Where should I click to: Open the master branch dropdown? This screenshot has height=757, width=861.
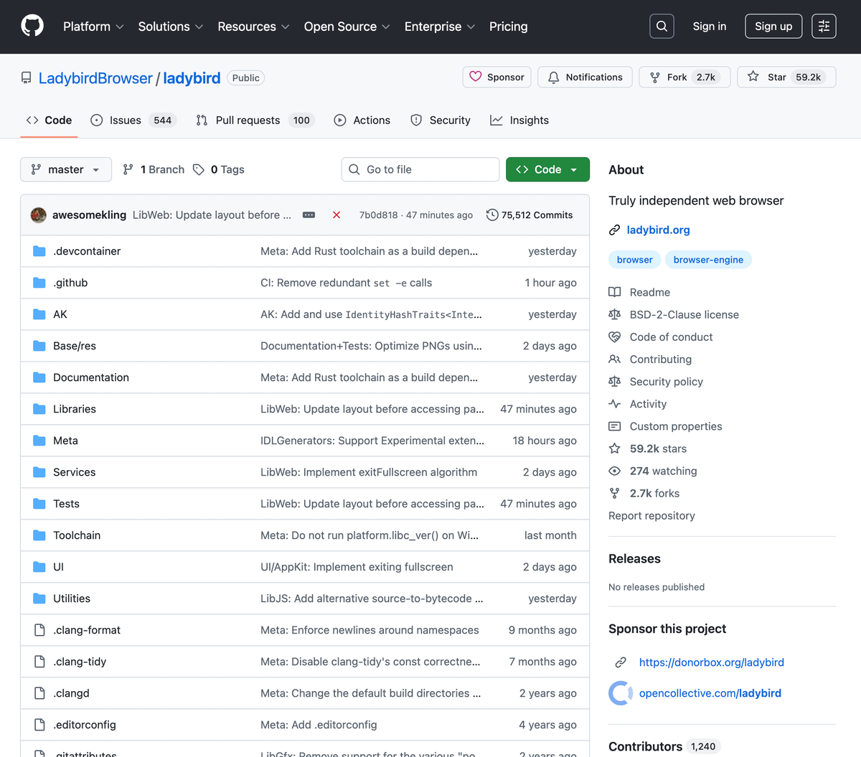(65, 169)
